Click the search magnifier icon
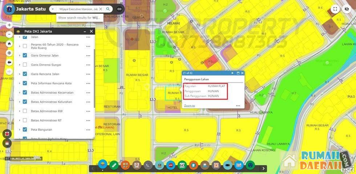This screenshot has width=356, height=174. (x=108, y=9)
